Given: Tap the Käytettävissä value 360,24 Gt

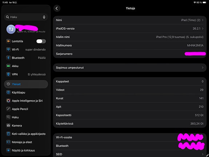Looking at the screenshot, I should tap(197, 123).
